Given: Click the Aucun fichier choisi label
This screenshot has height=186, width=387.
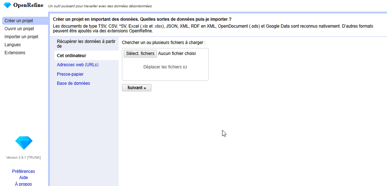Looking at the screenshot, I should [x=177, y=54].
